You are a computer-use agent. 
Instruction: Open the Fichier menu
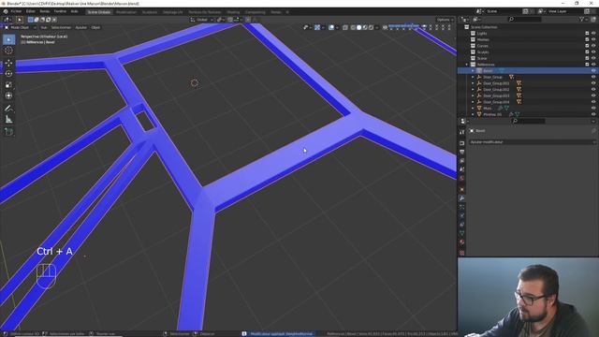16,11
